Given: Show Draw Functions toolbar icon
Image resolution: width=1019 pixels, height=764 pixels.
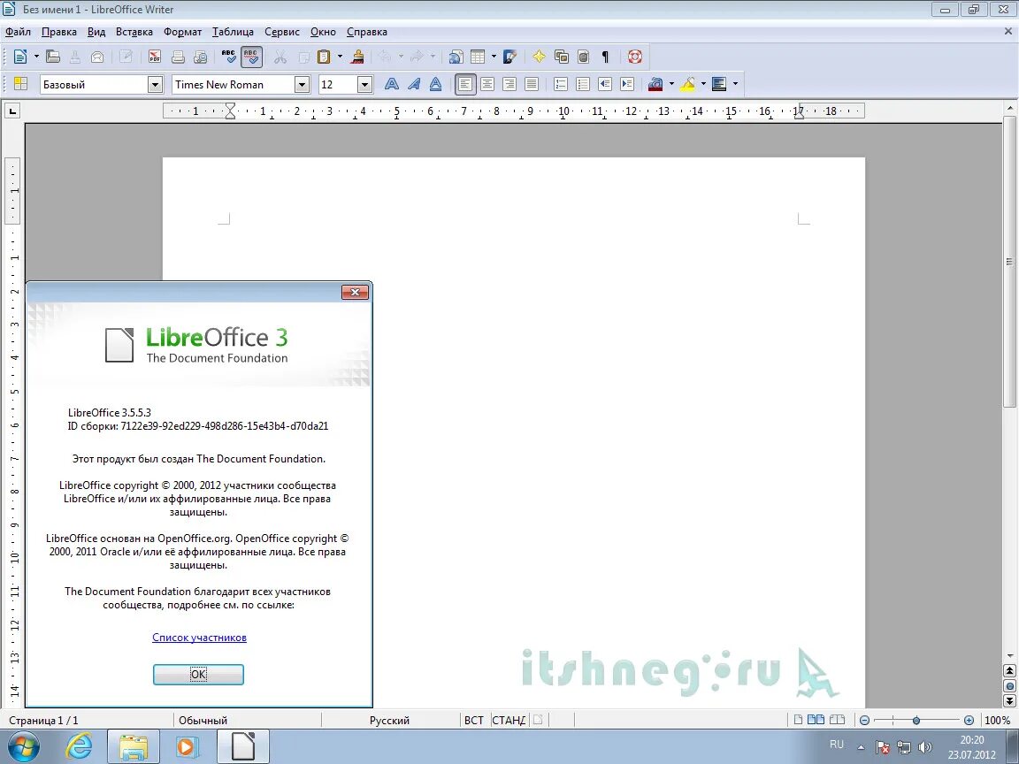Looking at the screenshot, I should [x=510, y=57].
